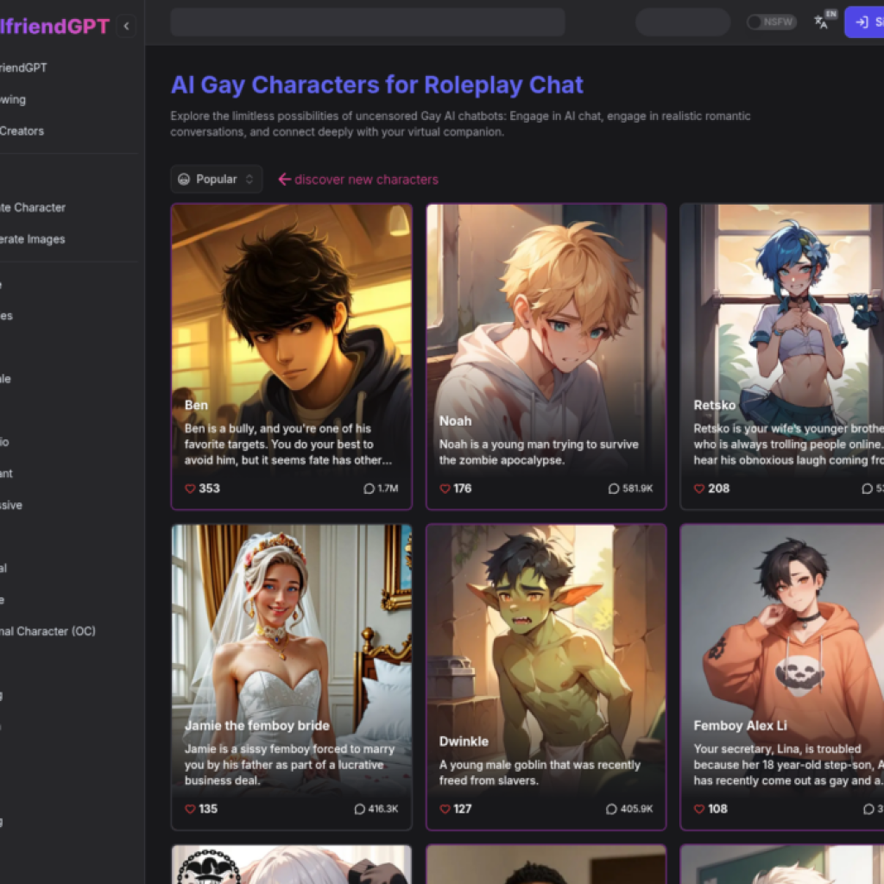Click the EN language selector badge
The width and height of the screenshot is (884, 884).
(830, 14)
